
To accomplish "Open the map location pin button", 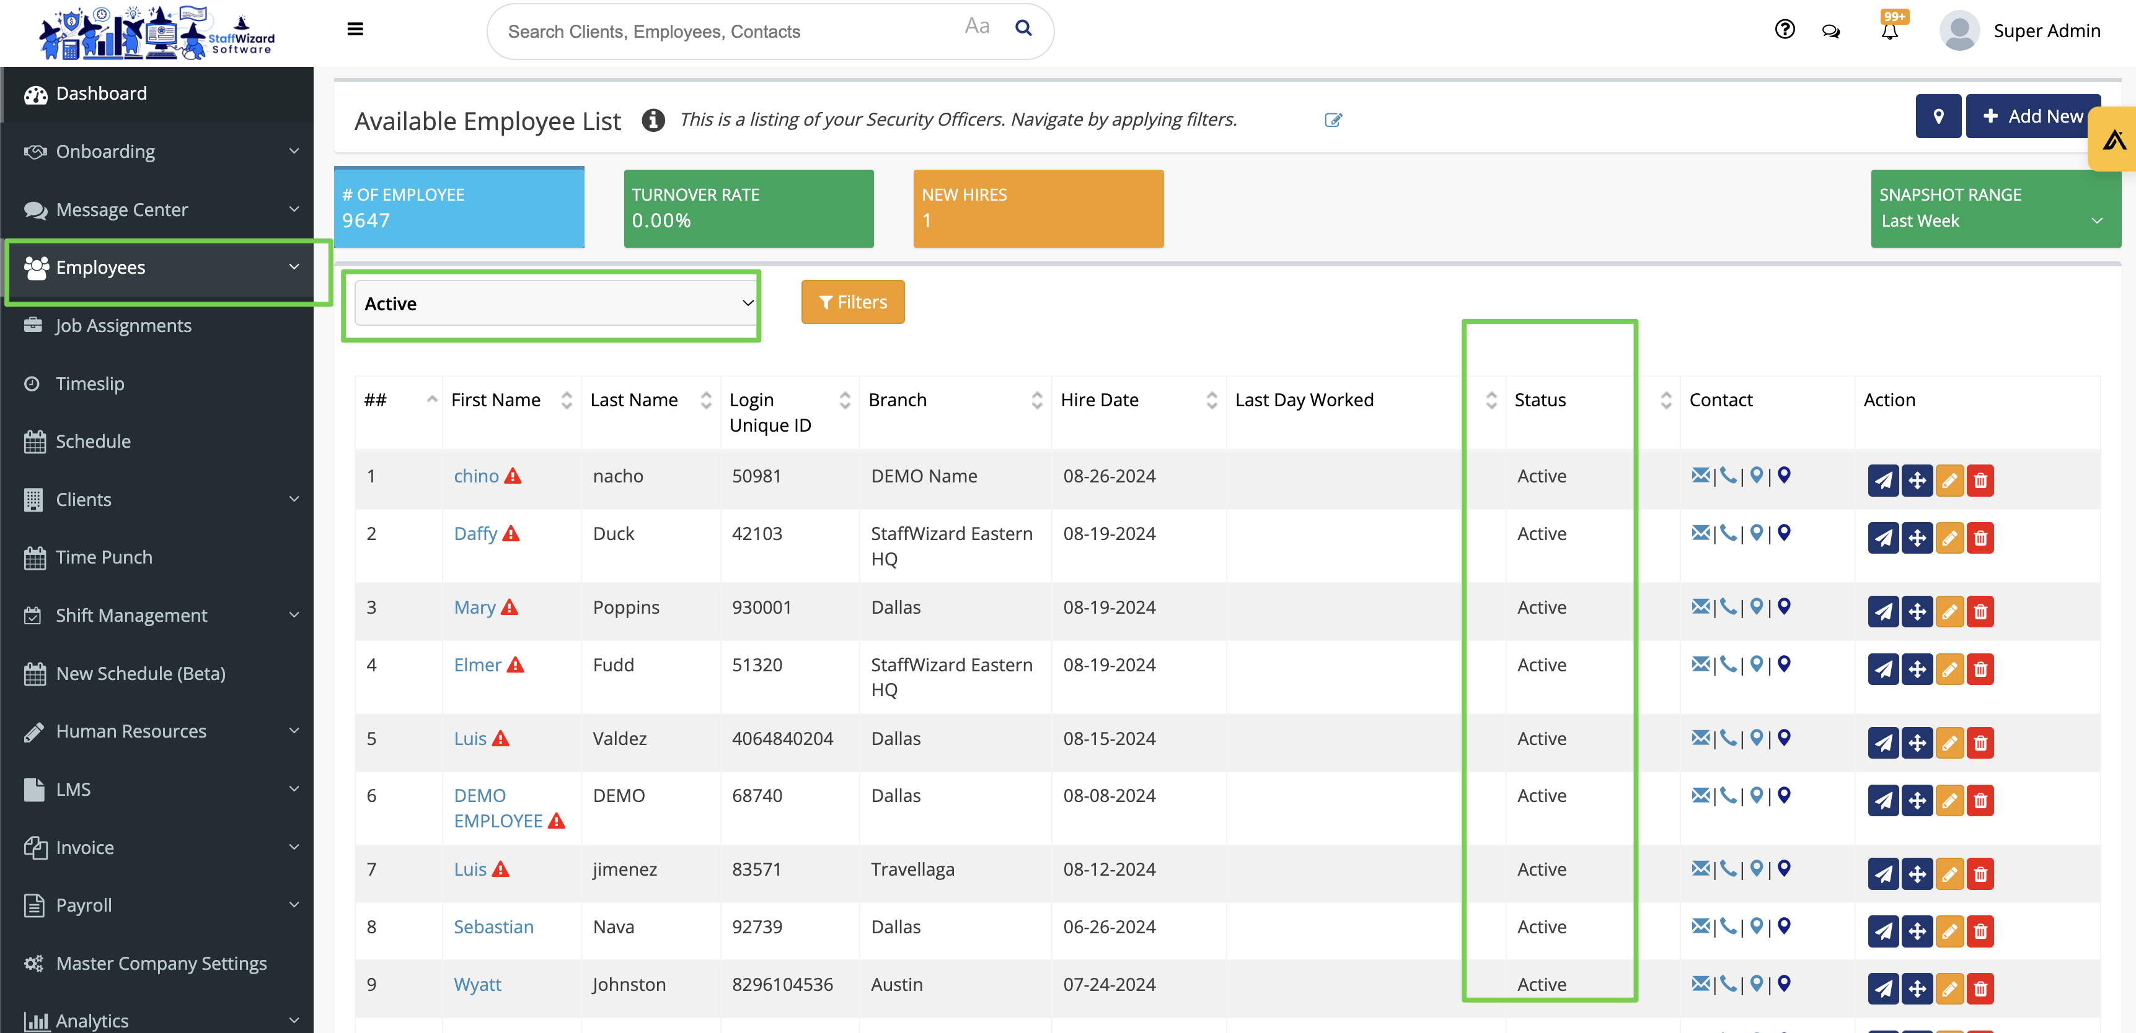I will (x=1939, y=116).
